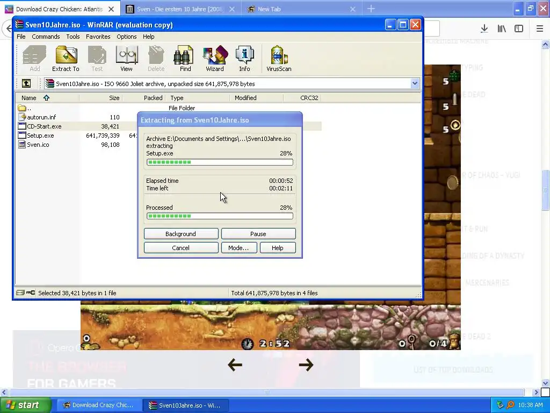
Task: Click the Mode... button
Action: (x=239, y=248)
